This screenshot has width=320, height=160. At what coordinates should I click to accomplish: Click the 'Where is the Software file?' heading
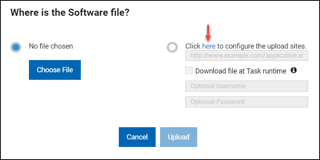click(70, 12)
